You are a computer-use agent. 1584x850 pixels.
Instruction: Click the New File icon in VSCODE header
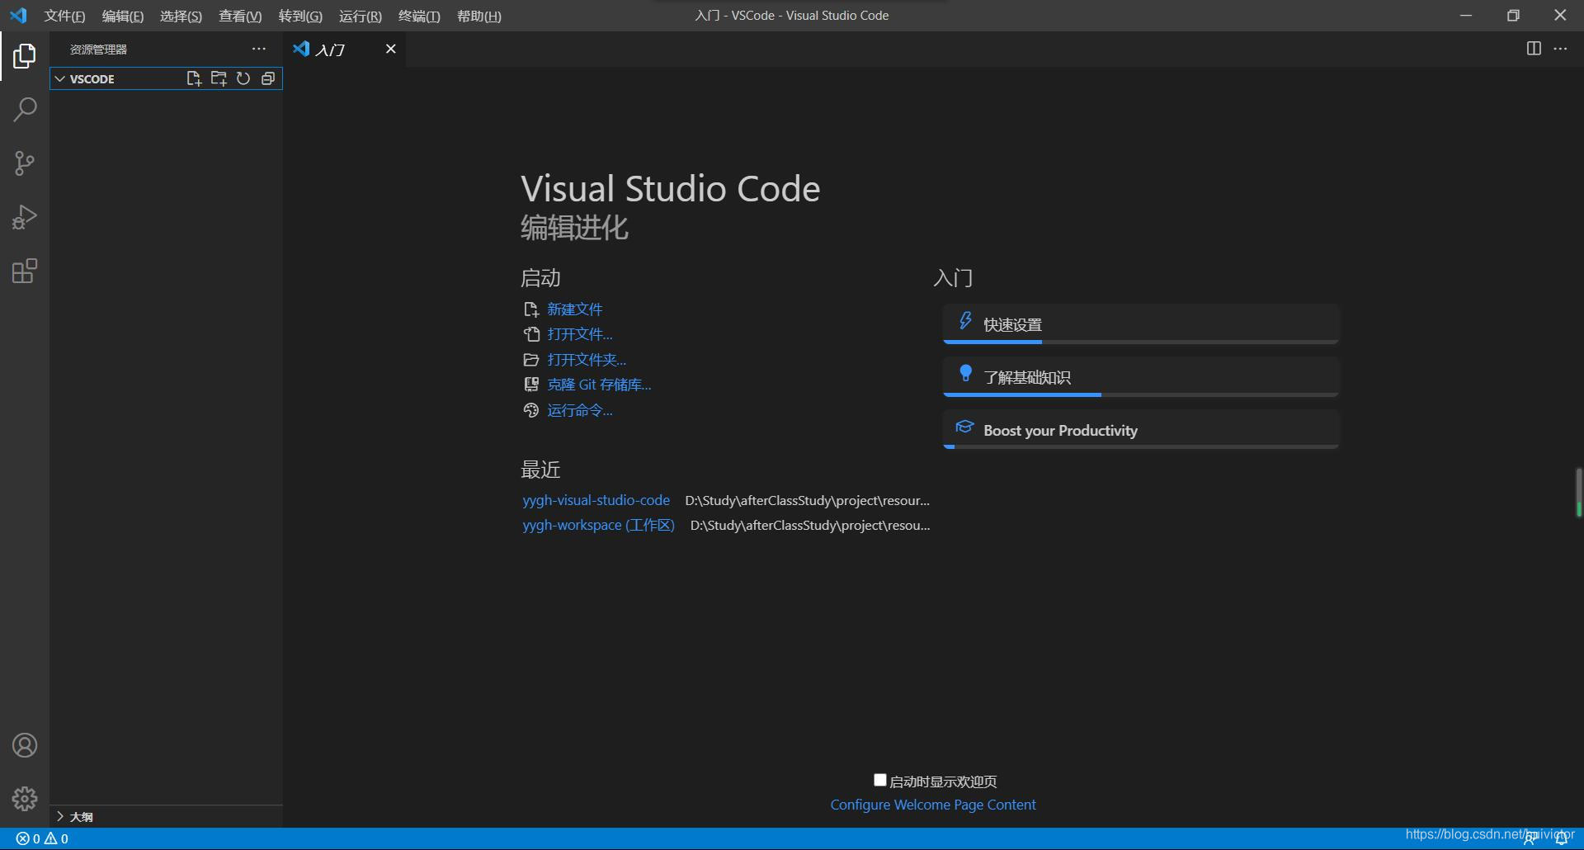(x=194, y=78)
